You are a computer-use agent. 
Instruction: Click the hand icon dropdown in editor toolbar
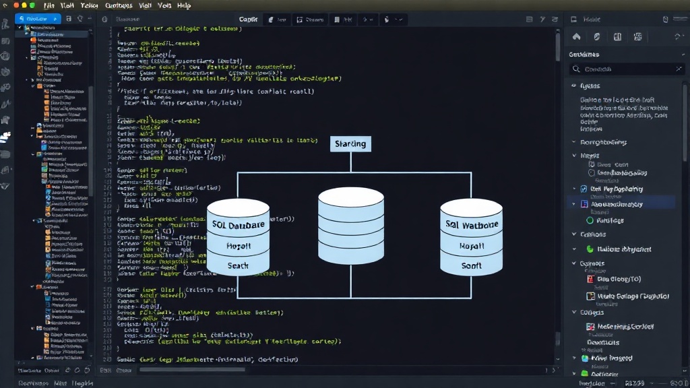point(393,20)
